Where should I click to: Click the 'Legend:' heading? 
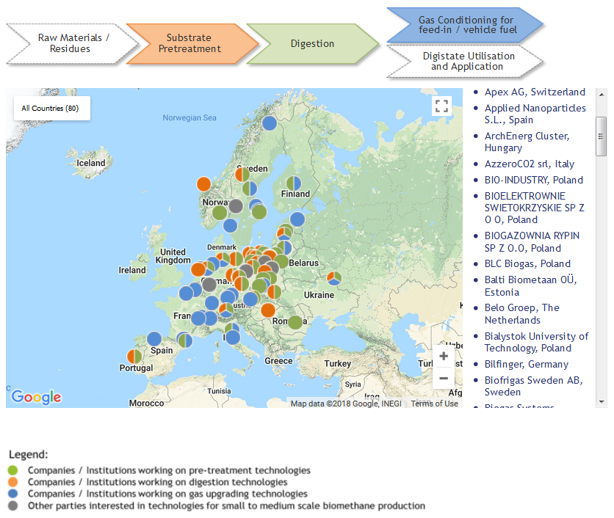tap(29, 454)
